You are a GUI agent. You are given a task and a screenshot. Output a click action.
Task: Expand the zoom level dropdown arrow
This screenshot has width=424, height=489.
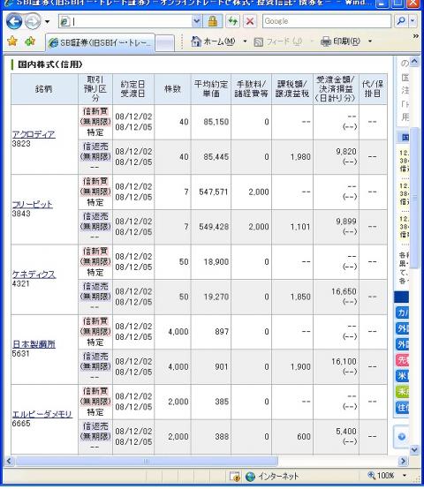405,476
